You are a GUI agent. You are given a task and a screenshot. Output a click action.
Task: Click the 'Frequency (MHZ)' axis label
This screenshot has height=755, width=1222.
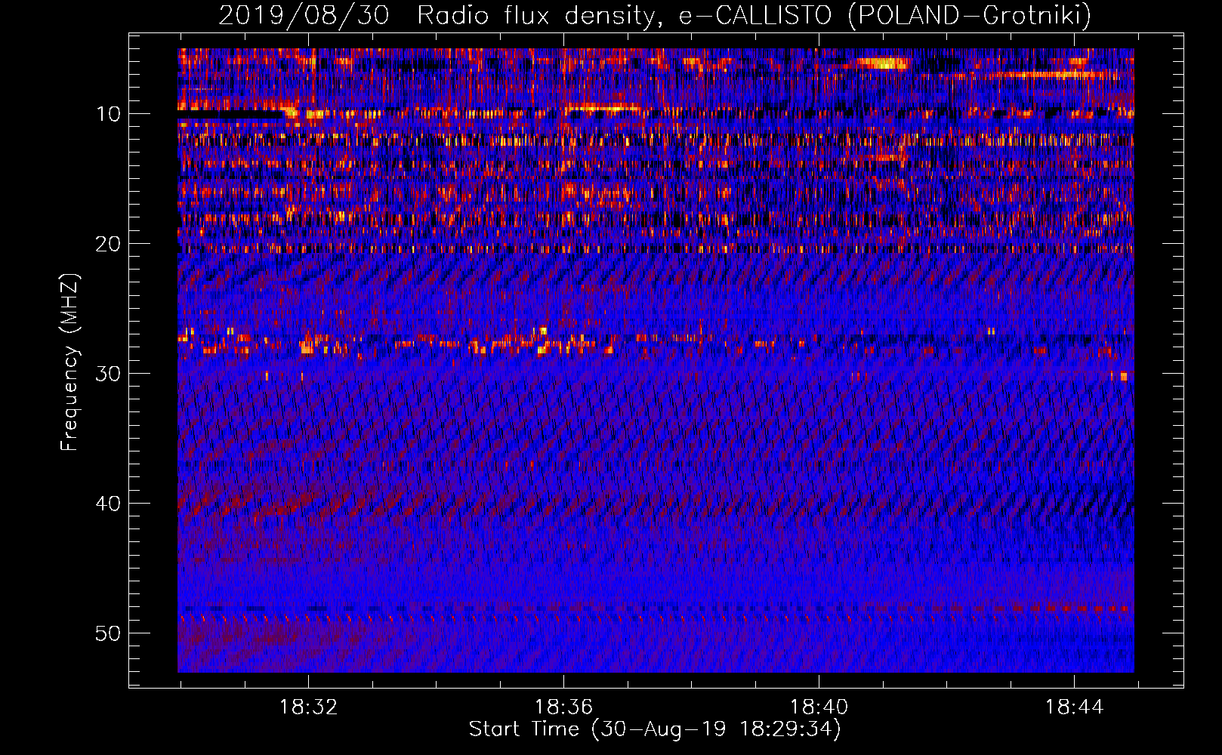pyautogui.click(x=69, y=362)
